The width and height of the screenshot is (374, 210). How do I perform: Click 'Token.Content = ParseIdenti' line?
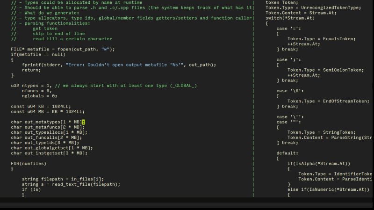[x=335, y=179]
